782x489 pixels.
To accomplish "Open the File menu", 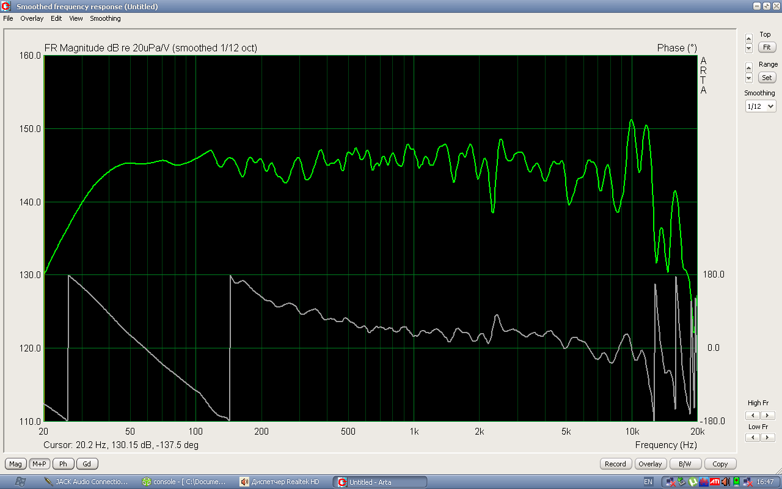I will point(8,18).
